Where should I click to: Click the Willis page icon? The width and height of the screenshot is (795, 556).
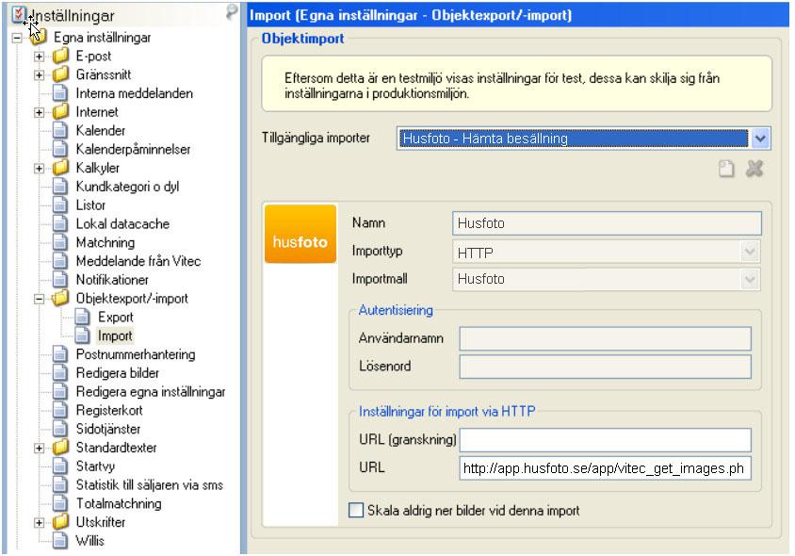click(60, 541)
